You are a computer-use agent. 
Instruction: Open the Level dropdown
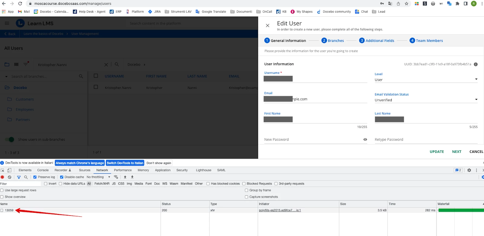pos(426,80)
